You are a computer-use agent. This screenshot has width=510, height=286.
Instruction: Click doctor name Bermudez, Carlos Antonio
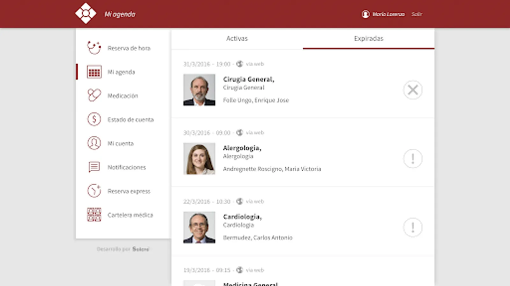click(x=258, y=237)
